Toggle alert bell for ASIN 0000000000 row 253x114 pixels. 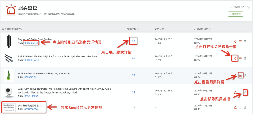coord(235,107)
